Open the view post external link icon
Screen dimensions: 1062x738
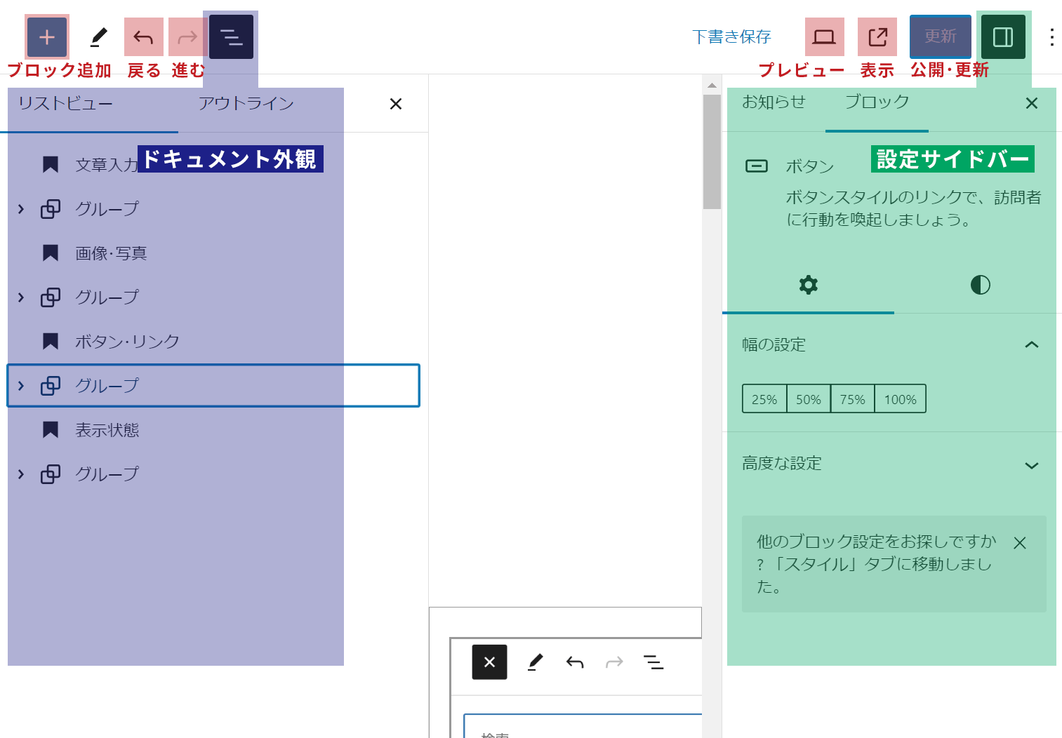877,37
